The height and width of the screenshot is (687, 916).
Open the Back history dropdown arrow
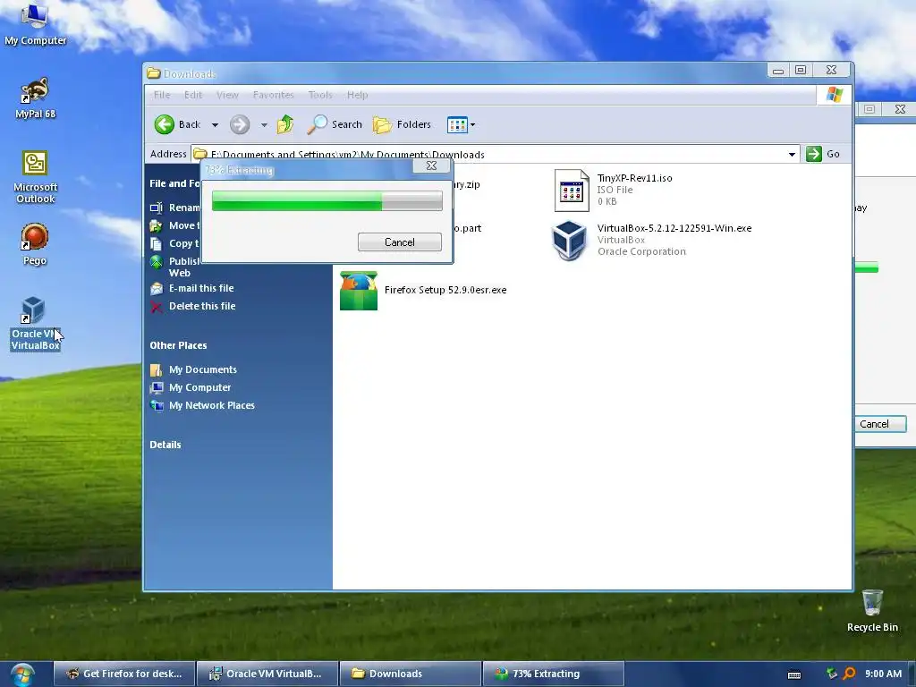[x=215, y=125]
